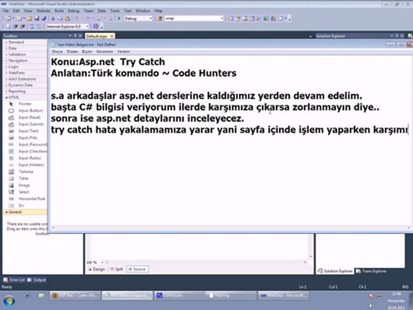This screenshot has height=310, width=413.
Task: Switch to Team Explorer tab
Action: 371,271
